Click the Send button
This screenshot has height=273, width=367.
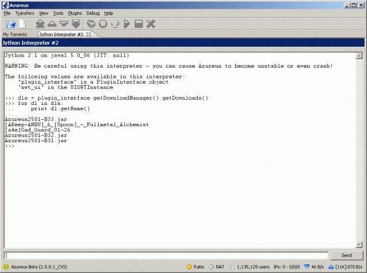346,255
